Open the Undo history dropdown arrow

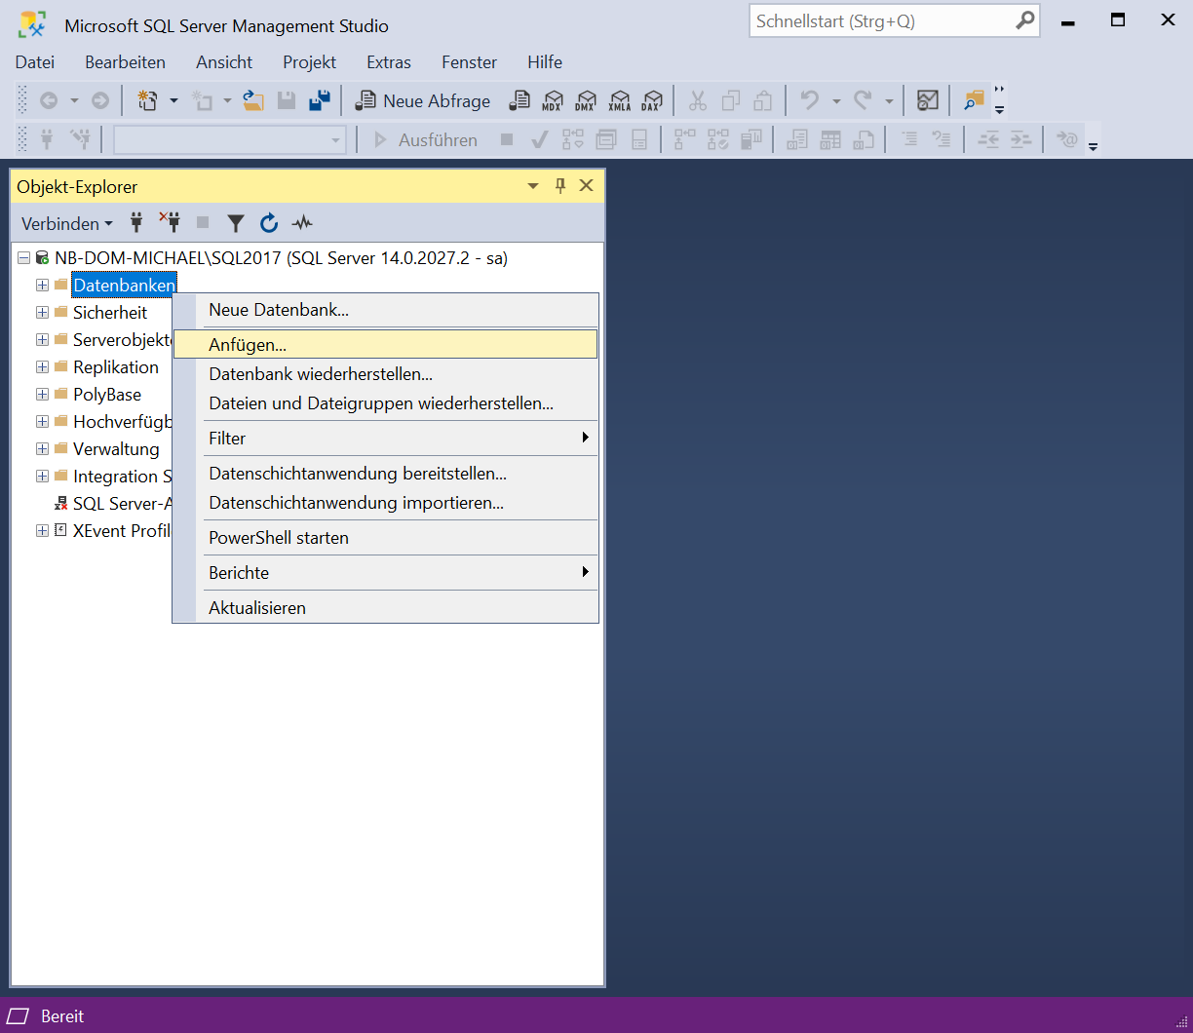point(835,100)
